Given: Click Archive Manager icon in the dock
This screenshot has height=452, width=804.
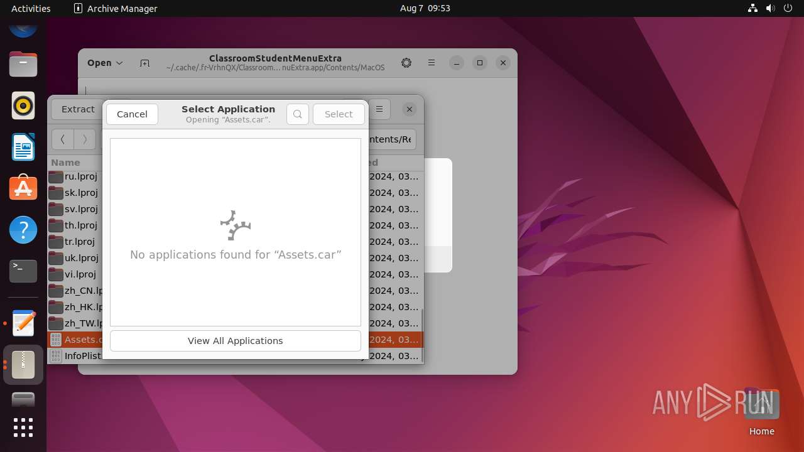Looking at the screenshot, I should point(23,365).
